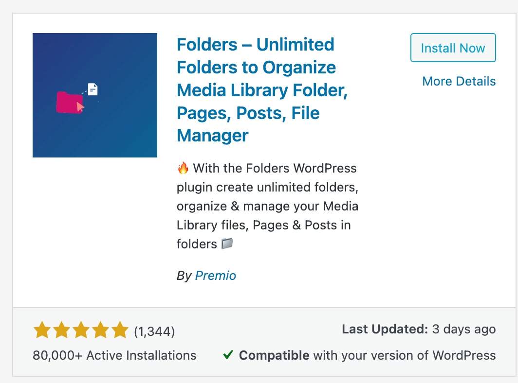Click the fourth rating star
Image resolution: width=518 pixels, height=383 pixels.
[x=100, y=331]
